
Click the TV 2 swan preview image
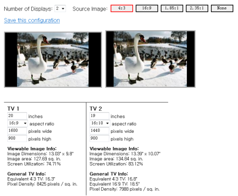(x=151, y=59)
